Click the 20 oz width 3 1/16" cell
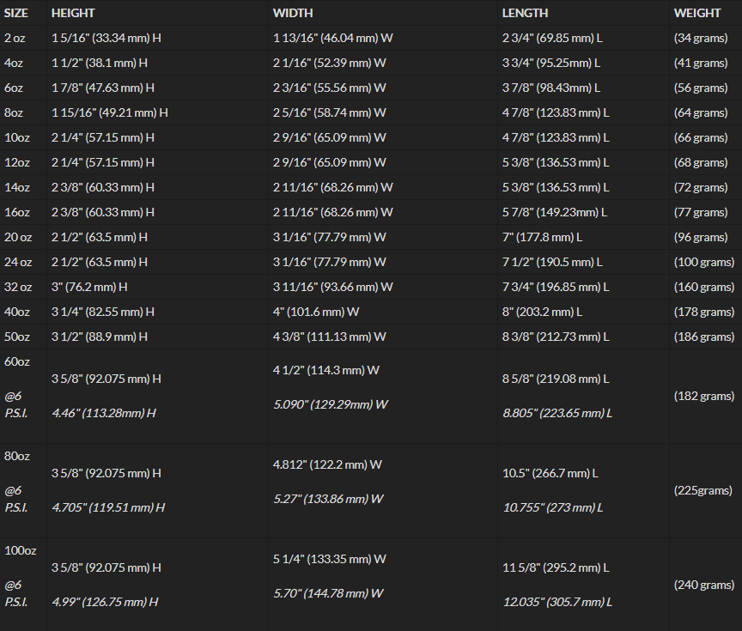 (x=330, y=238)
